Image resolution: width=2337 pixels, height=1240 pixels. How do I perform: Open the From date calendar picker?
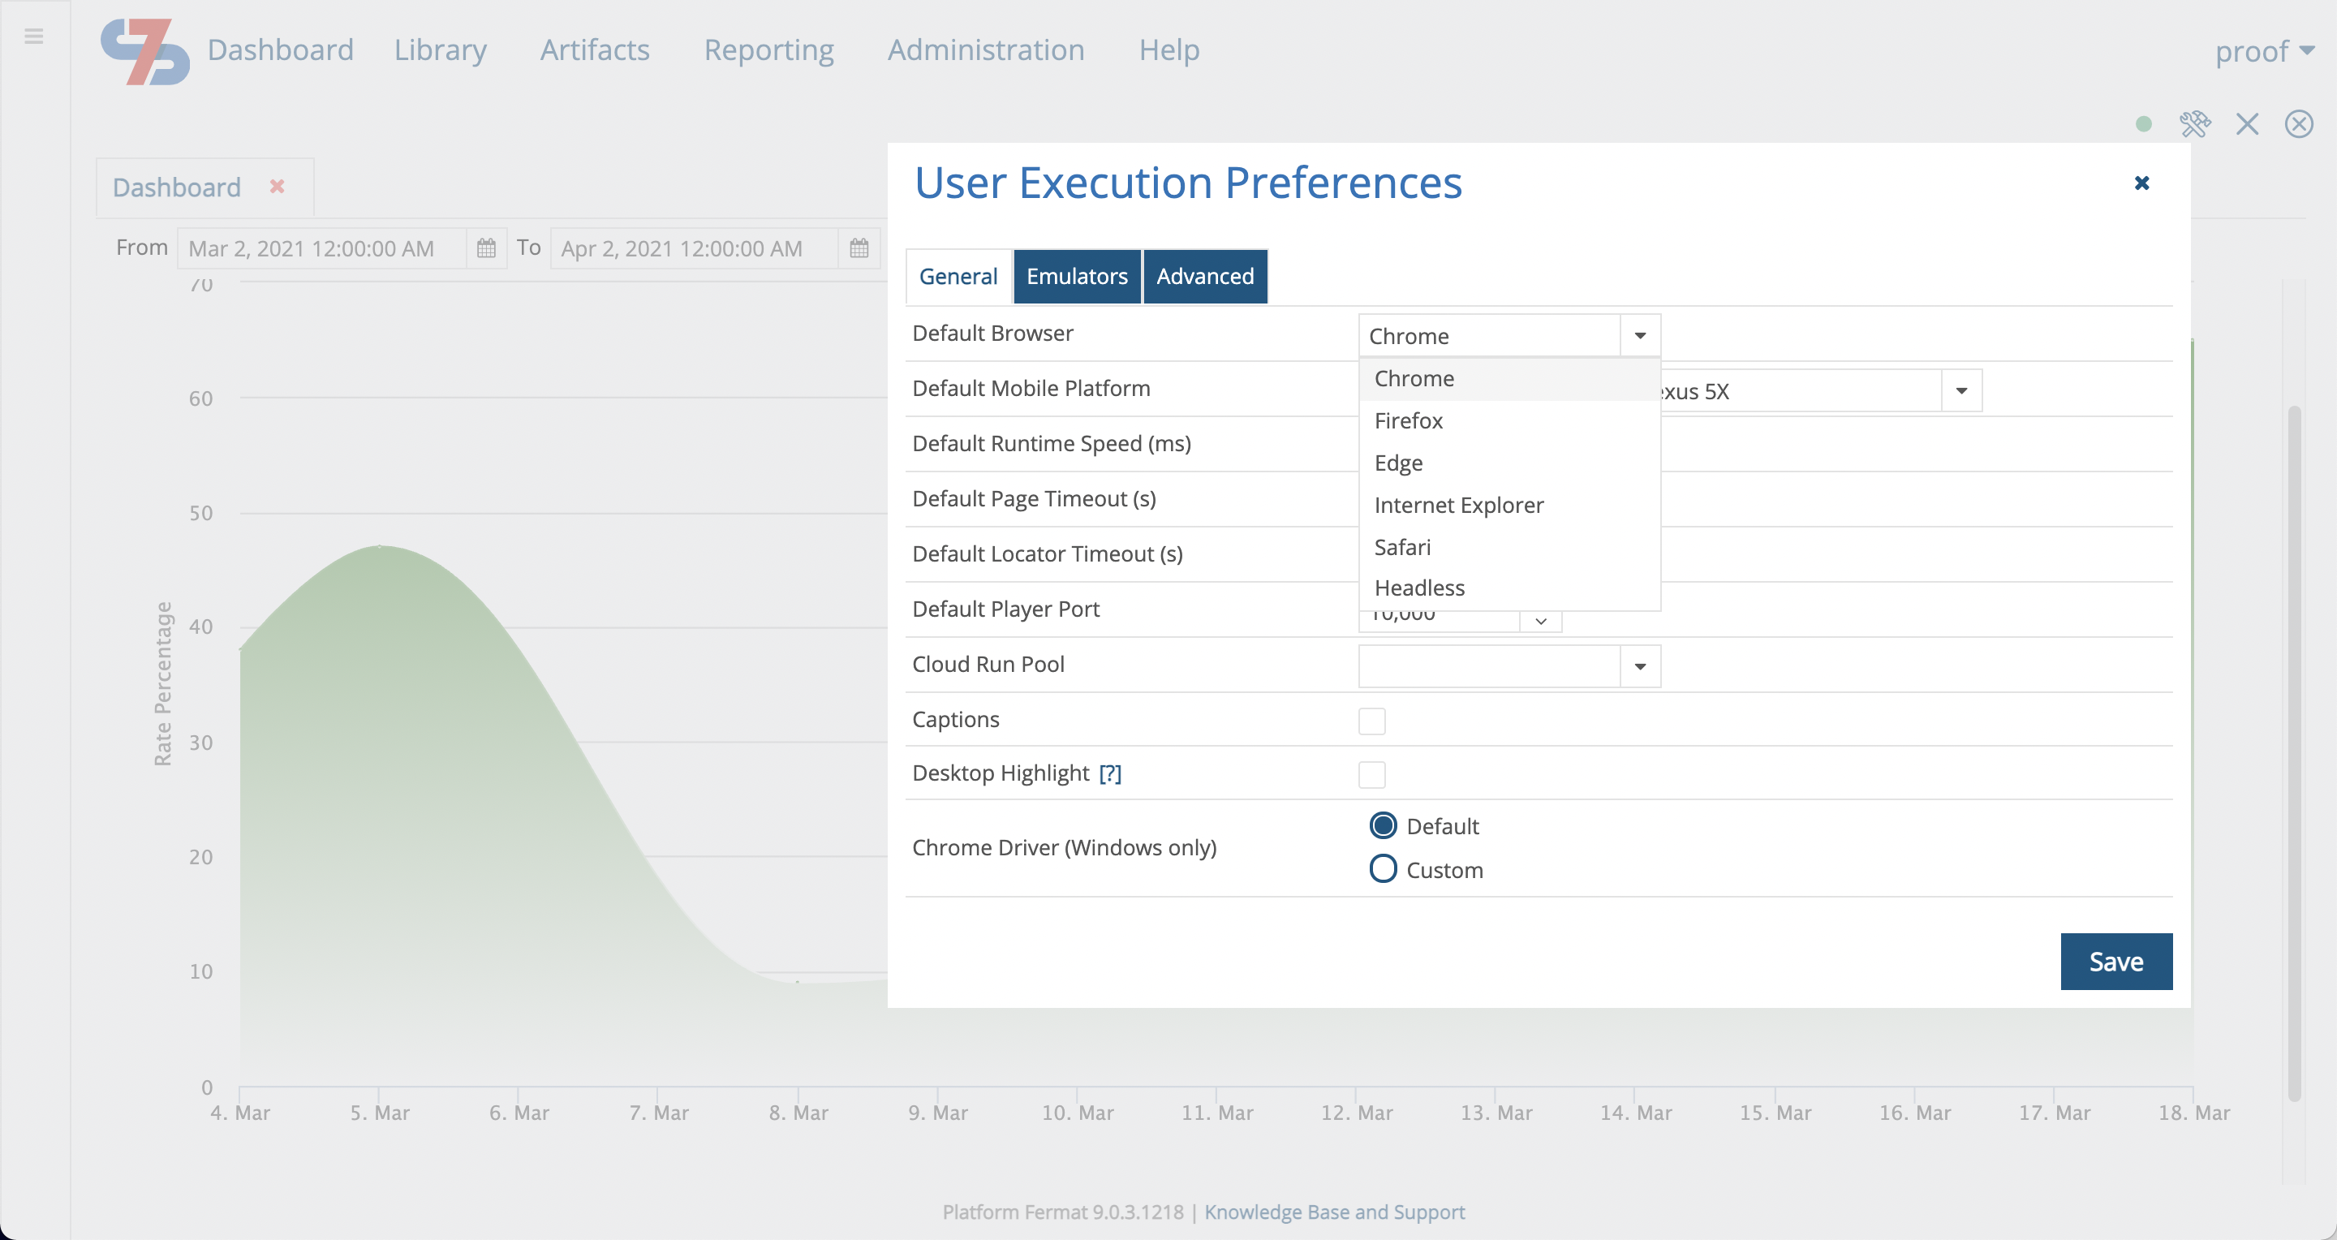coord(485,248)
